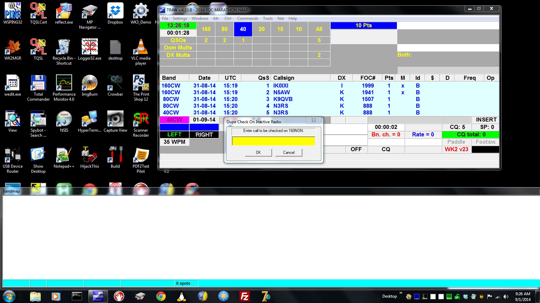Open FileZilla from the taskbar
540x303 pixels.
click(244, 296)
